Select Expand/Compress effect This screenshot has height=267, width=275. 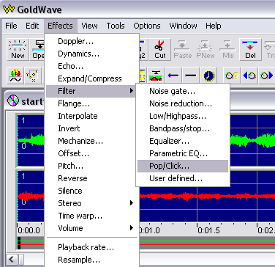(91, 78)
